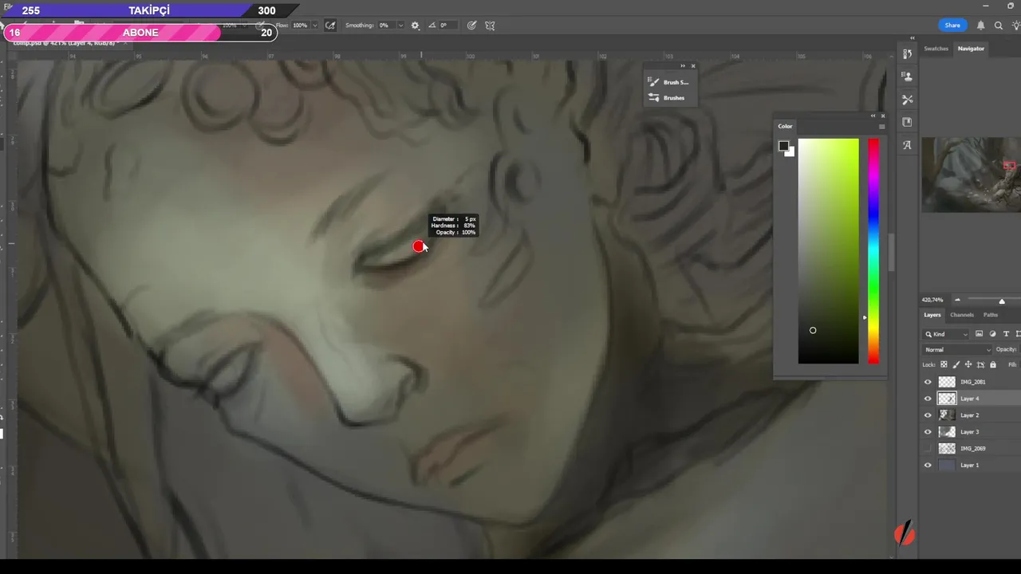Viewport: 1021px width, 574px height.
Task: Open the search magnifier icon
Action: [x=998, y=26]
